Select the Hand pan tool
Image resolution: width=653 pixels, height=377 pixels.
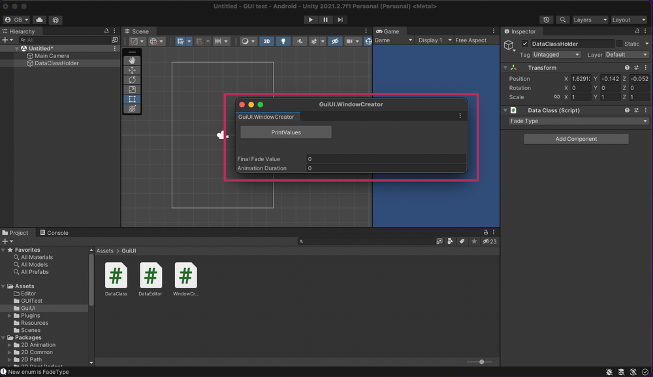click(x=132, y=60)
